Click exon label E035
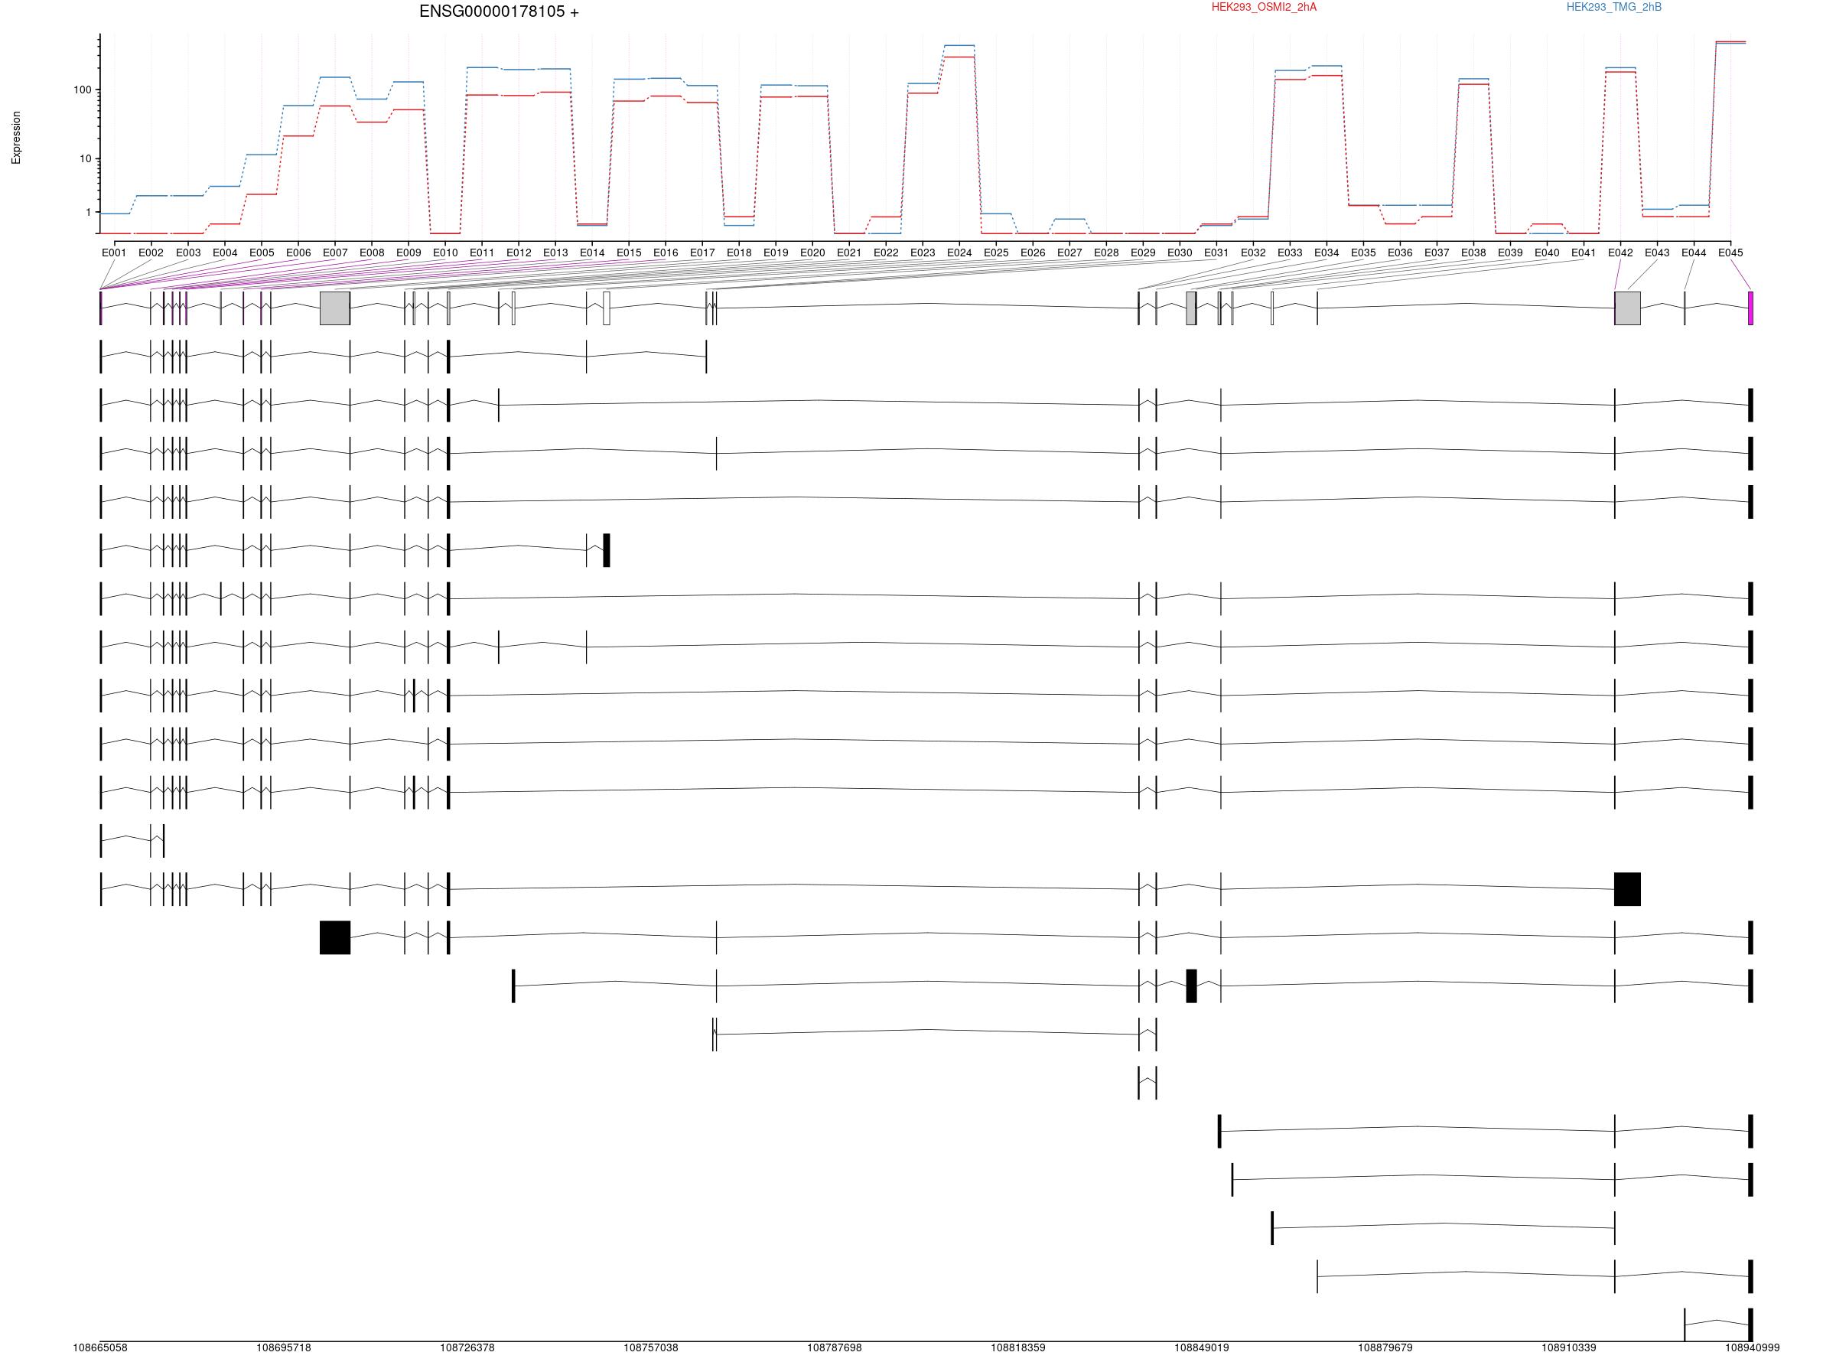Viewport: 1836px width, 1362px height. 1363,253
